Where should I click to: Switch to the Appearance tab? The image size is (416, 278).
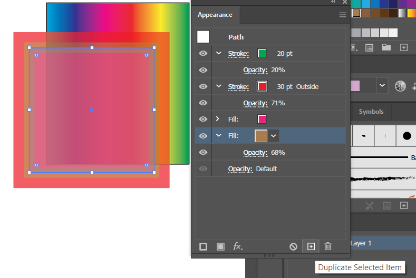pos(215,15)
